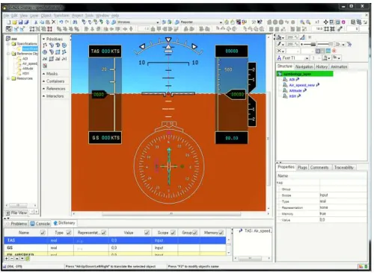Image resolution: width=374 pixels, height=273 pixels.
Task: Click the Undo toolbar icon
Action: [x=61, y=22]
